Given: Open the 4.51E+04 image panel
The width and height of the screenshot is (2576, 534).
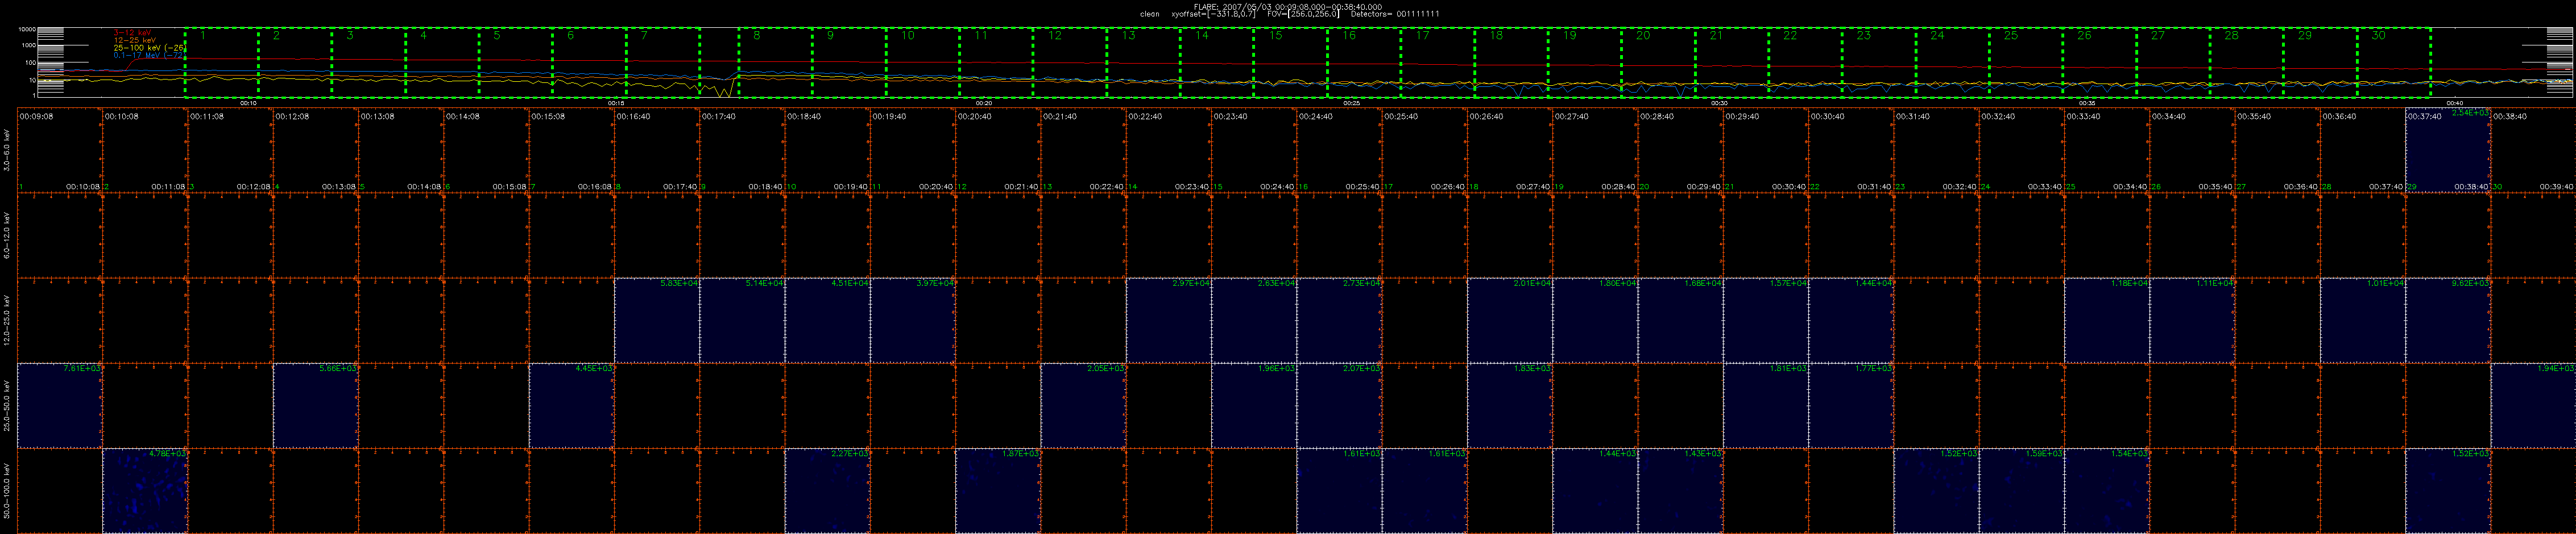Looking at the screenshot, I should tap(828, 320).
